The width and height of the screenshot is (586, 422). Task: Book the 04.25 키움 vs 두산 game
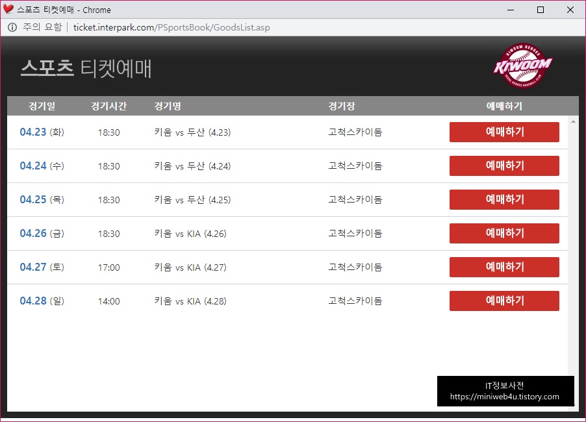click(x=504, y=199)
